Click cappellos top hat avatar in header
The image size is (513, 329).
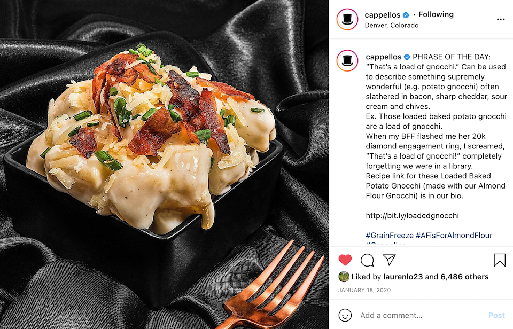[347, 19]
